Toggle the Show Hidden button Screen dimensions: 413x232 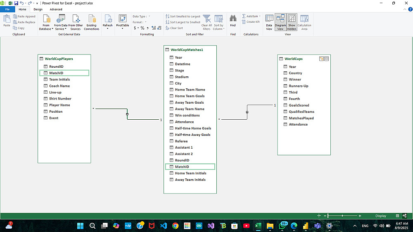point(292,22)
